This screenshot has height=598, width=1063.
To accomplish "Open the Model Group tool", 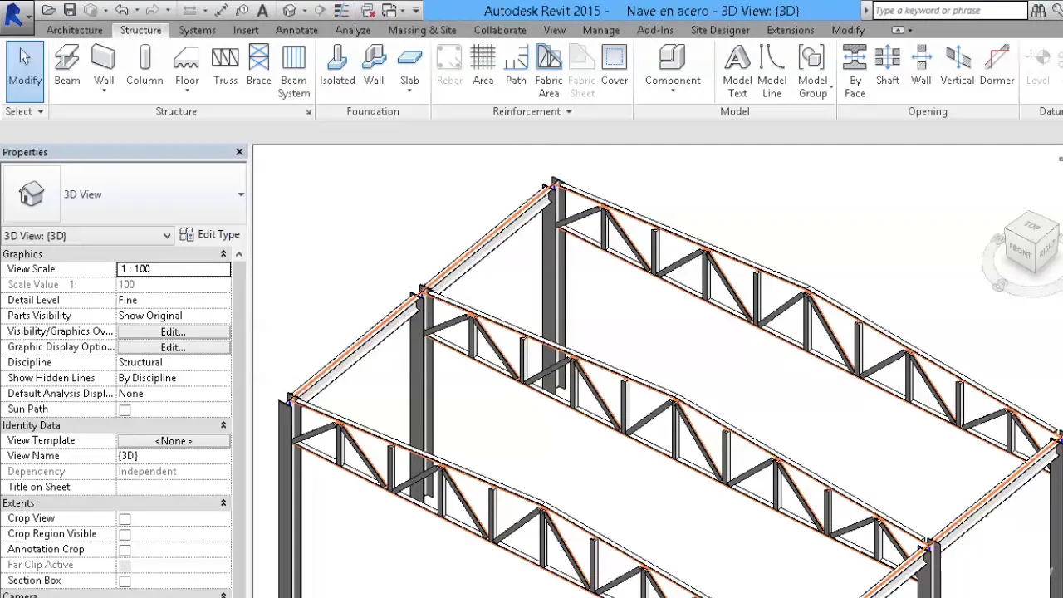I will point(812,71).
